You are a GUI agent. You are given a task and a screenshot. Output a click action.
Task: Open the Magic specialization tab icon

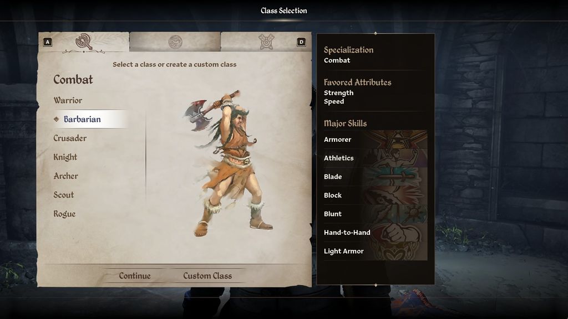(x=266, y=42)
